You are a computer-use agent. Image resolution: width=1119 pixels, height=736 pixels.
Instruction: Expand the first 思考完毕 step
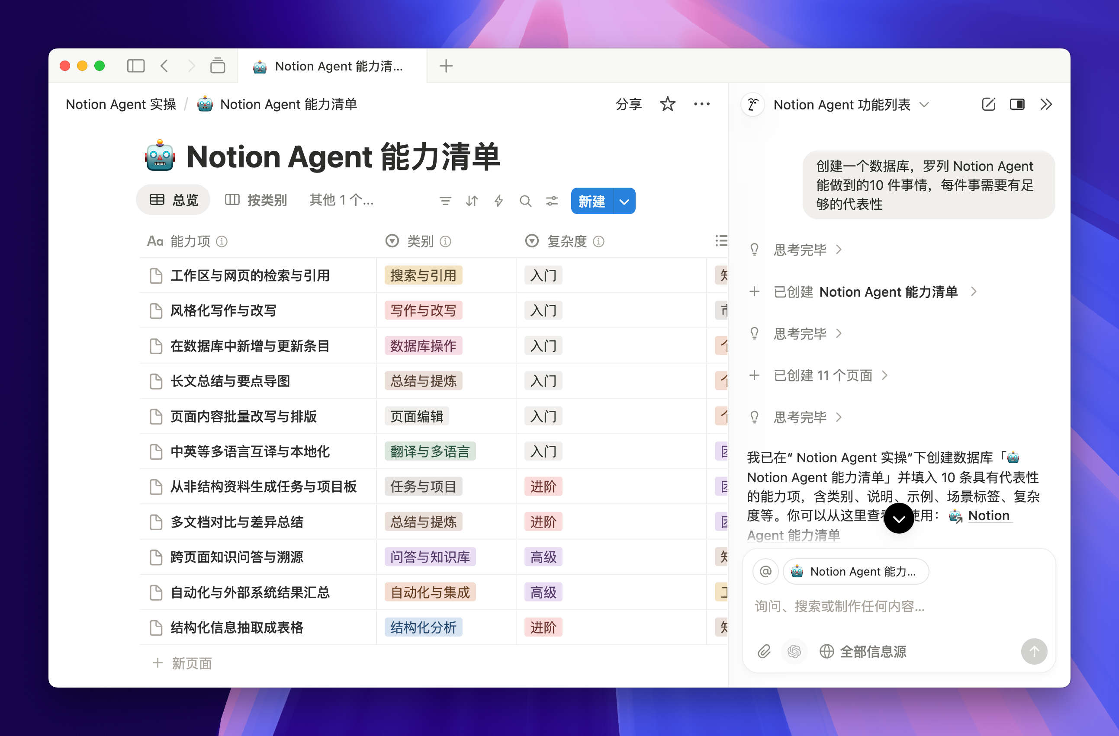click(807, 249)
